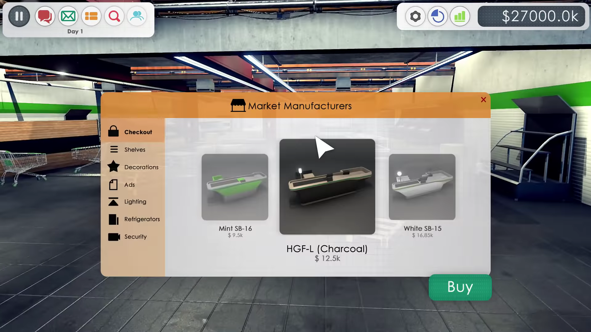Open the blue staff people icon
The height and width of the screenshot is (332, 591).
[x=137, y=16]
